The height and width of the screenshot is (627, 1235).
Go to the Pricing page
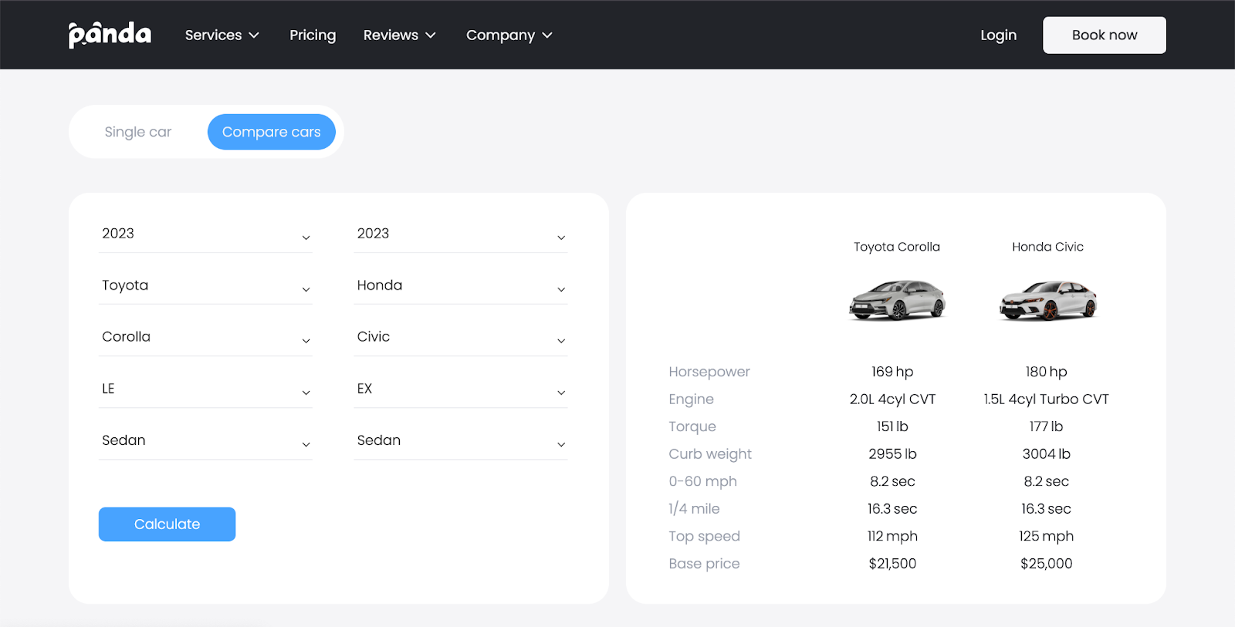313,35
